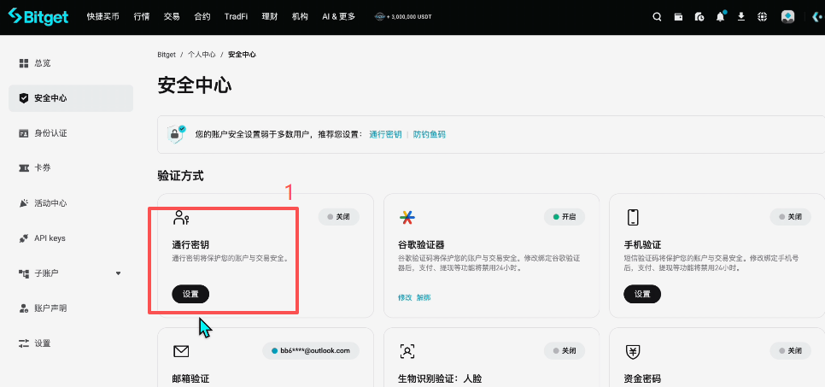Click the 开启 status badge on 谷歌验证器
The height and width of the screenshot is (387, 825).
coord(565,216)
